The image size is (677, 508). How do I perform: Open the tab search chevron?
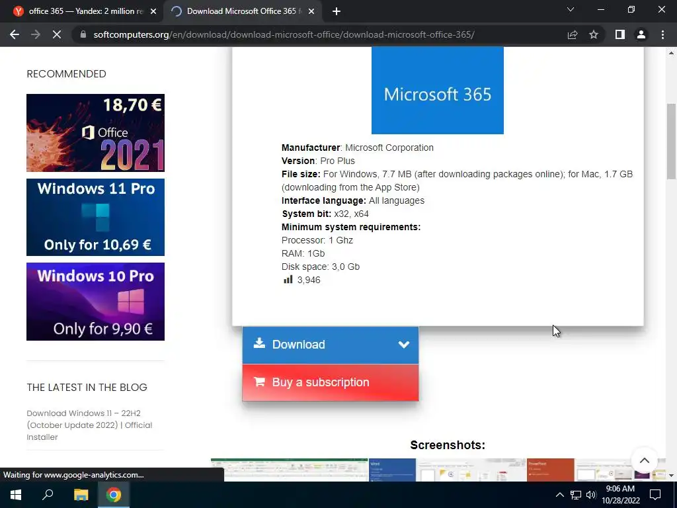pyautogui.click(x=571, y=9)
